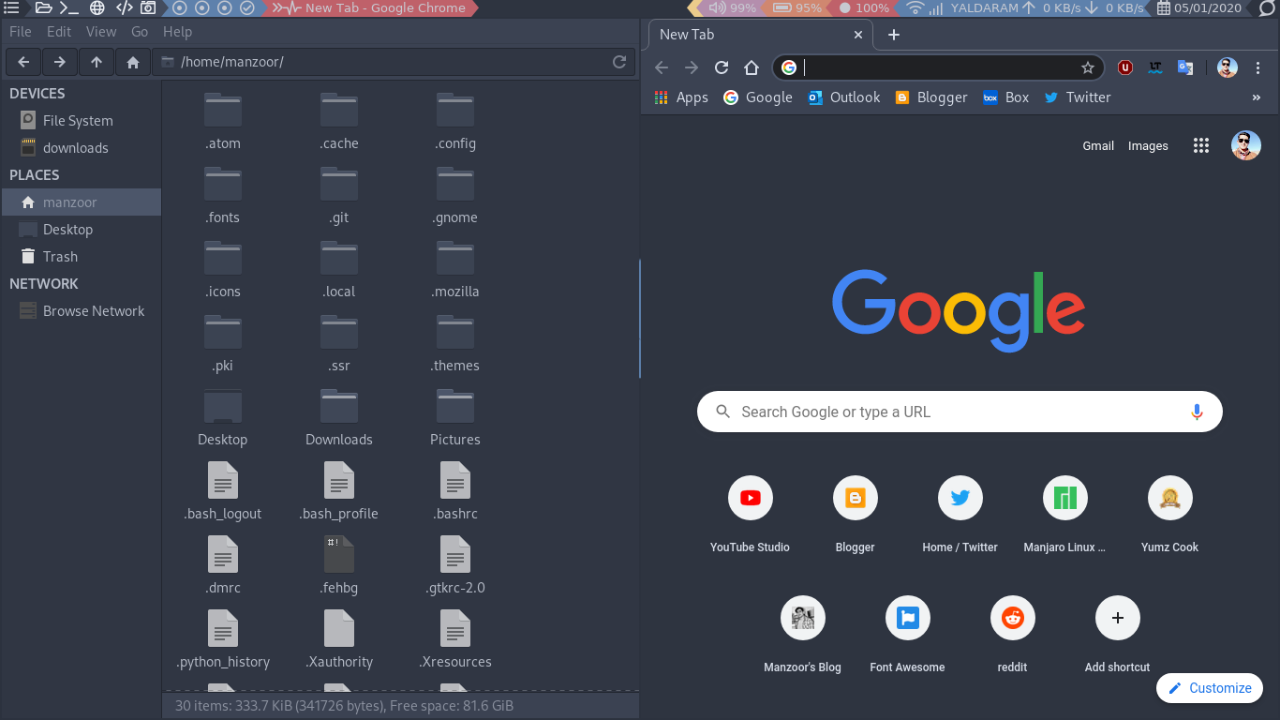Click the battery 95% indicator

(798, 7)
